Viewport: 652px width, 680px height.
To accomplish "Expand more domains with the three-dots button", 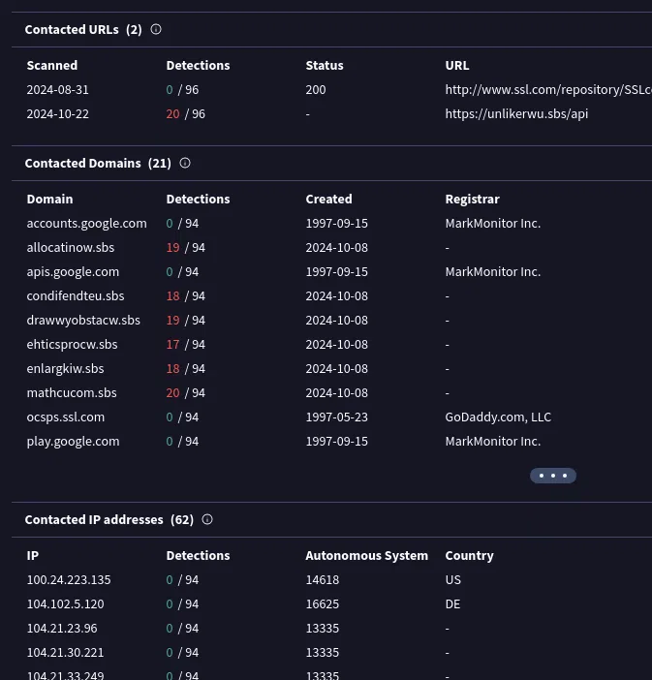I will click(553, 476).
